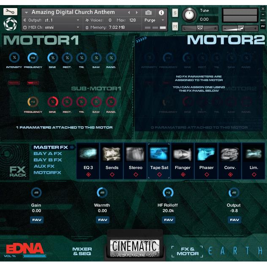Select the EQ 3 effect thumbnail
The image size is (267, 267).
click(88, 154)
